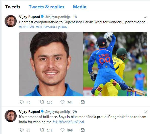150x134 pixels.
Task: Open the wicketkeeper H Desai action photo
Action: click(x=115, y=64)
